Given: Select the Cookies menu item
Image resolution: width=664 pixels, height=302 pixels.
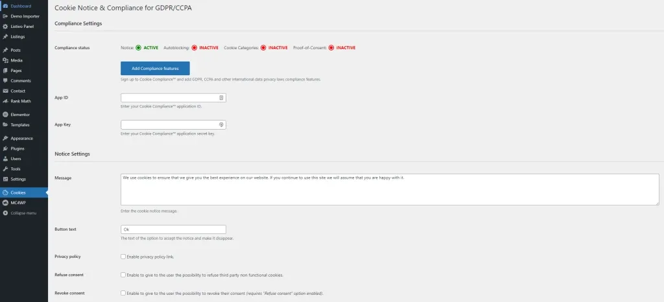Looking at the screenshot, I should coord(24,192).
